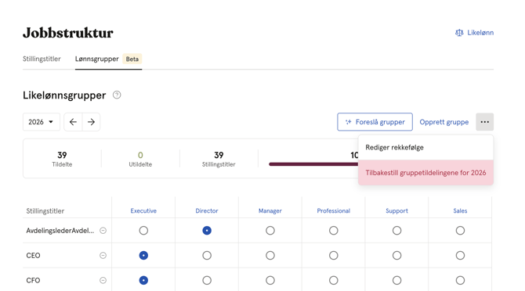This screenshot has height=291, width=525.
Task: Open the Professional group column header
Action: pyautogui.click(x=334, y=210)
